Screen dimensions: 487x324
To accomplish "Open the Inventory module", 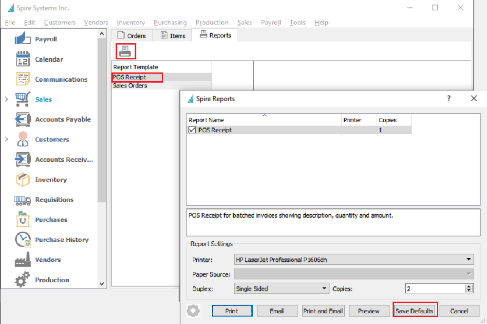I will point(50,180).
